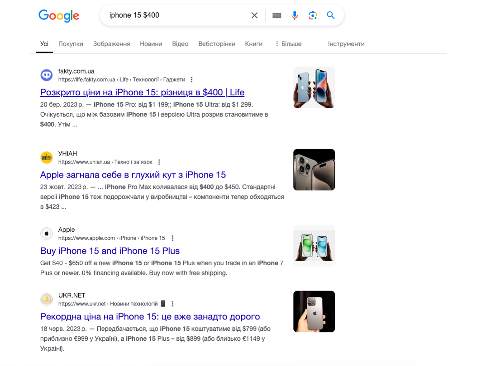Clear the search query with the X icon
This screenshot has width=486, height=366.
click(254, 15)
